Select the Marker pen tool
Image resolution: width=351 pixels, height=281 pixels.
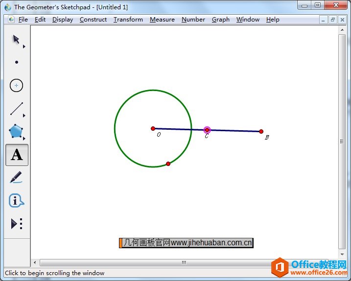[x=16, y=177]
